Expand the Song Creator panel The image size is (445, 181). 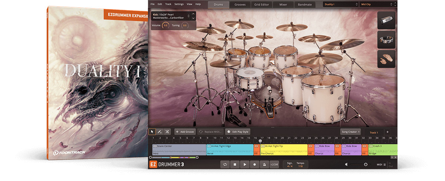pyautogui.click(x=350, y=132)
